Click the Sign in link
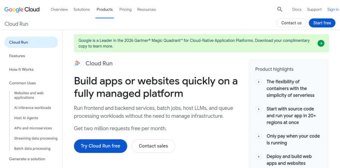The width and height of the screenshot is (340, 168). [333, 9]
